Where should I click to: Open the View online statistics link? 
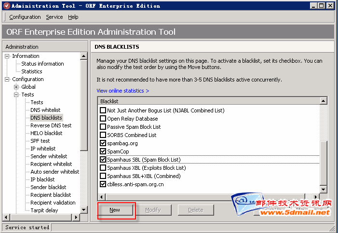122,91
